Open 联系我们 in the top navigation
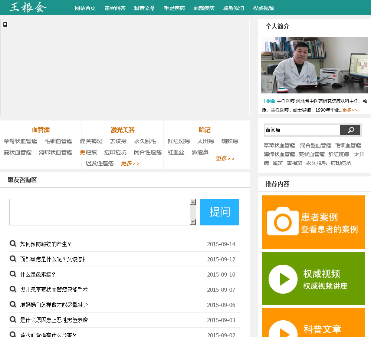This screenshot has width=371, height=337. 234,8
